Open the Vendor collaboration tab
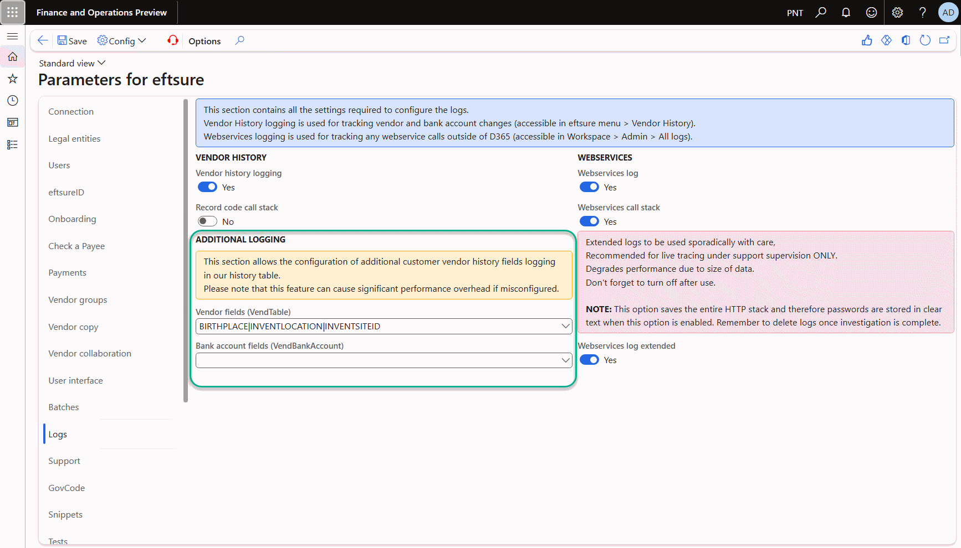This screenshot has width=961, height=548. tap(90, 354)
